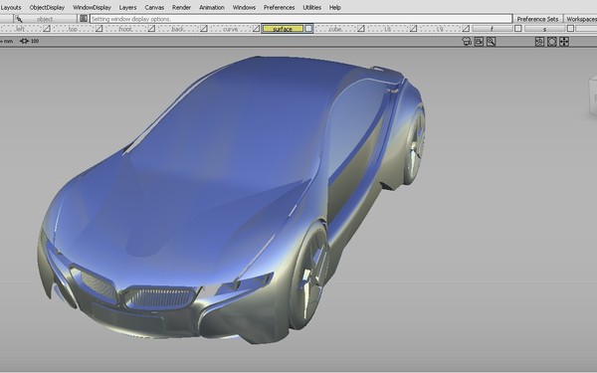Activate the look-at magnifier icon
The image size is (597, 373).
click(491, 42)
